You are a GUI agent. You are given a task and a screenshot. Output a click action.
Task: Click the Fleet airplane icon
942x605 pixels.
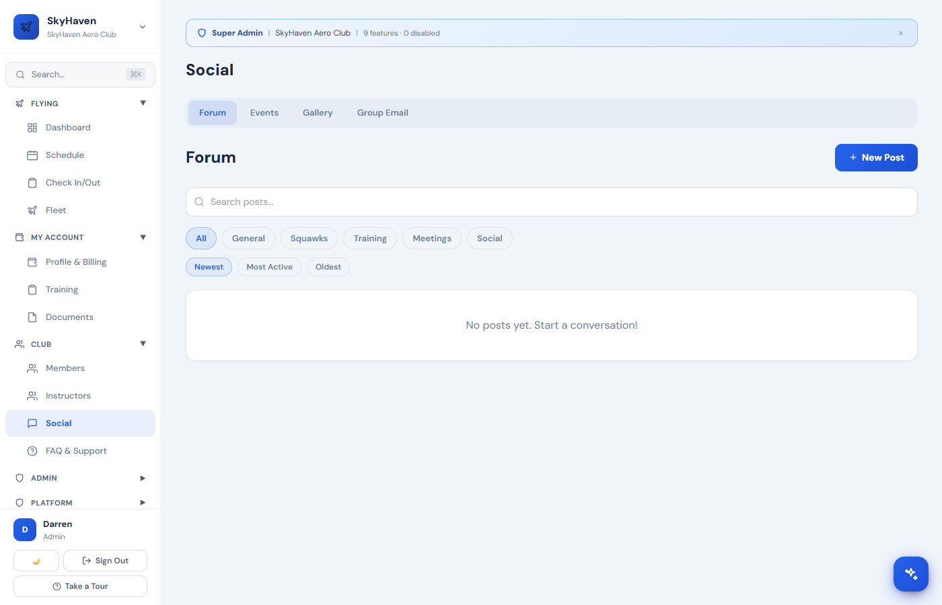32,210
